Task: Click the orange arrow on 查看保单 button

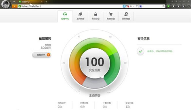Action: click(49, 55)
